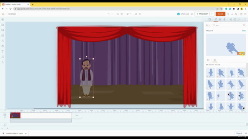This screenshot has height=139, width=248.
Task: Share the video via share icon
Action: click(228, 14)
